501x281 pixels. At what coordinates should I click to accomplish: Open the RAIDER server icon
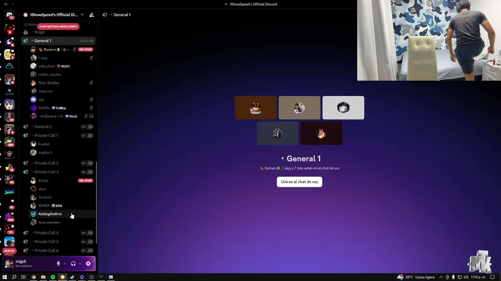9,92
